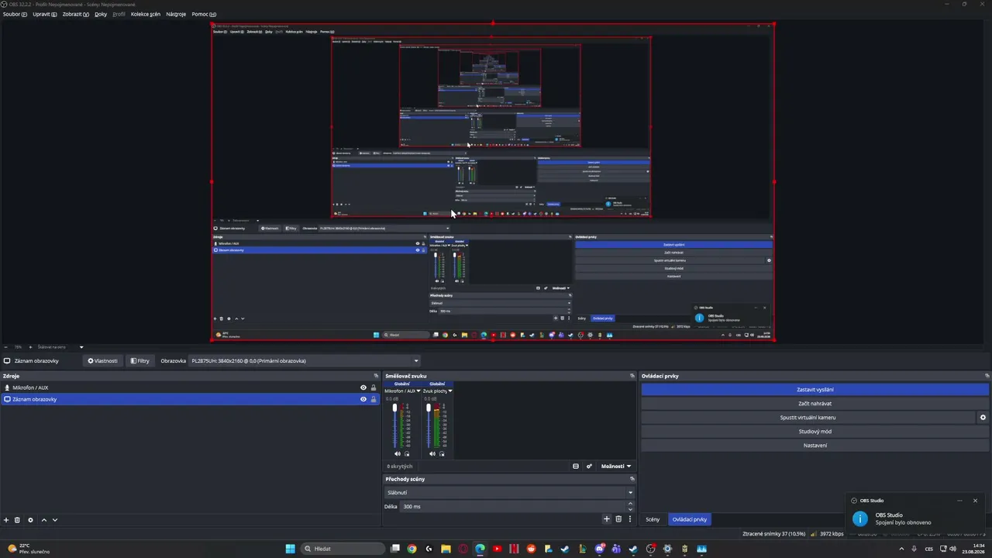Add a scene transition with plus icon

(x=607, y=519)
